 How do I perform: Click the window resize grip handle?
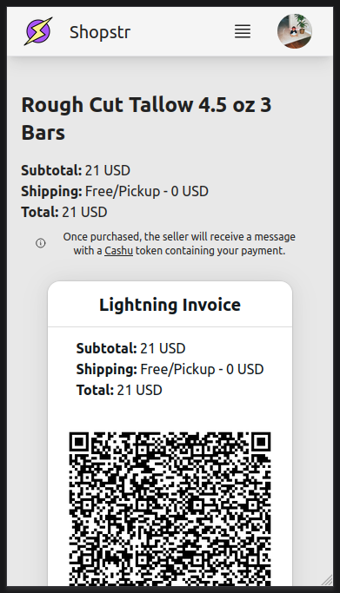(x=327, y=580)
